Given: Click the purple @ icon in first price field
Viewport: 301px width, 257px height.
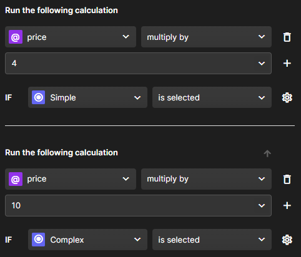Looking at the screenshot, I should [16, 37].
